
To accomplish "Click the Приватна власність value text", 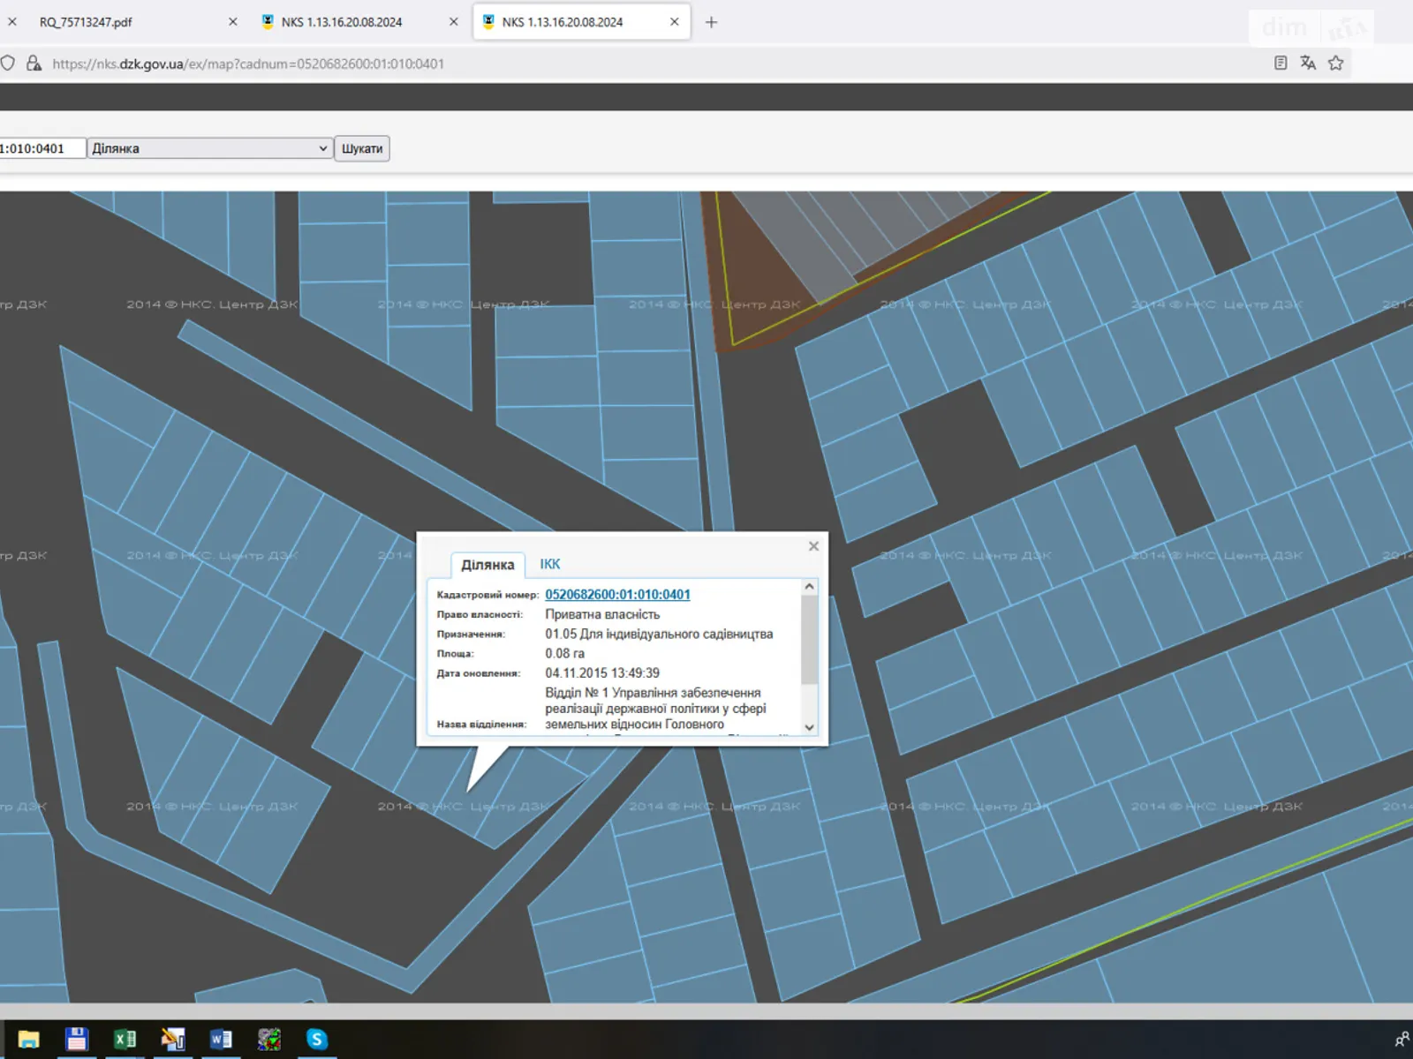I will tap(602, 614).
